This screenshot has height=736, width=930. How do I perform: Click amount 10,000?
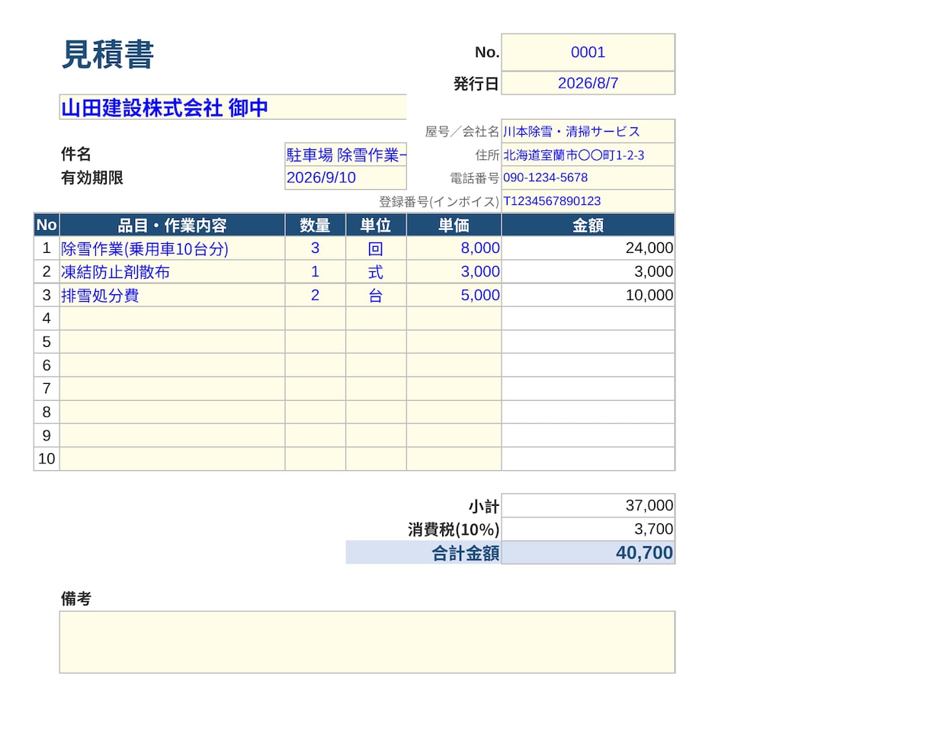pyautogui.click(x=588, y=296)
